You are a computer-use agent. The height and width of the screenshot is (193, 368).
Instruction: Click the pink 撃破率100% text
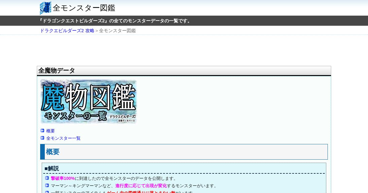(63, 178)
